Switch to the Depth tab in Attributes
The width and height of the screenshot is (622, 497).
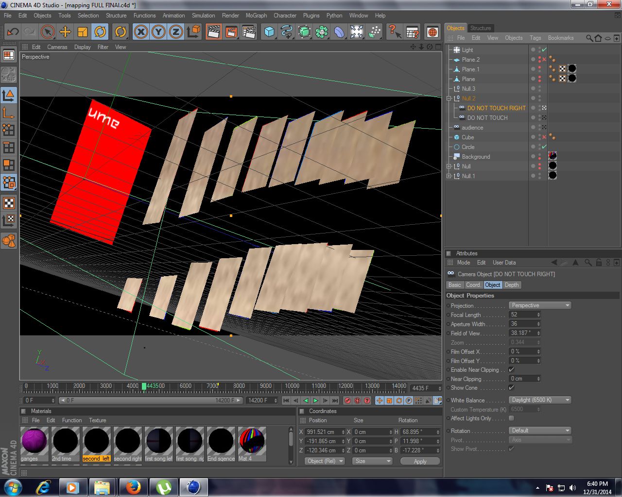(511, 285)
